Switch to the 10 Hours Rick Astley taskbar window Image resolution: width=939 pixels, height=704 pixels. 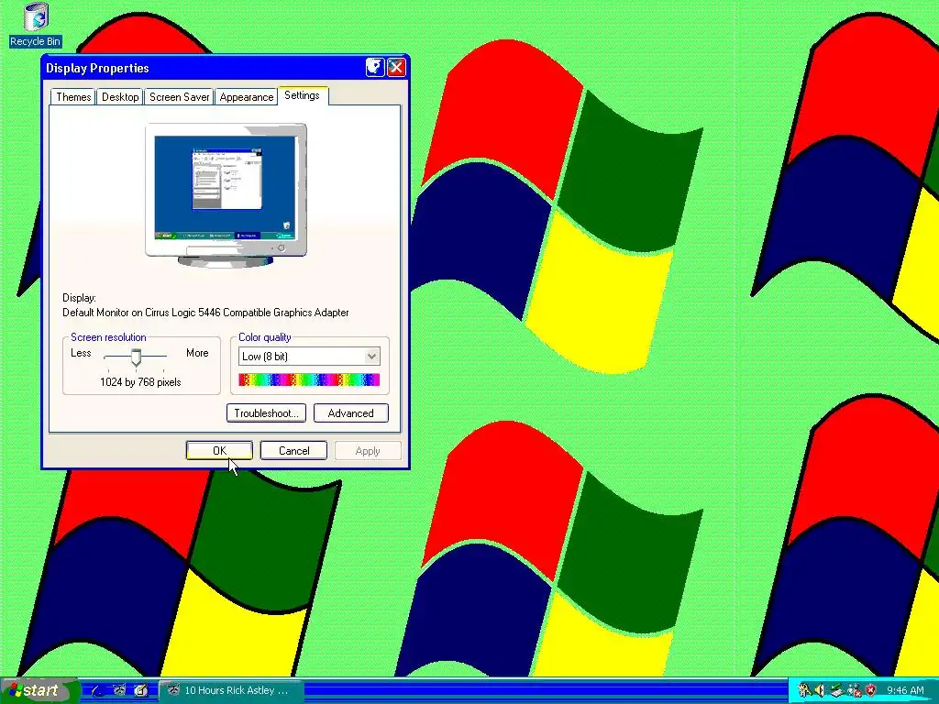click(x=231, y=690)
